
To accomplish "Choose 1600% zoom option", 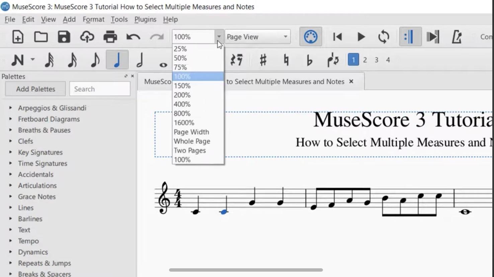I will [x=198, y=123].
